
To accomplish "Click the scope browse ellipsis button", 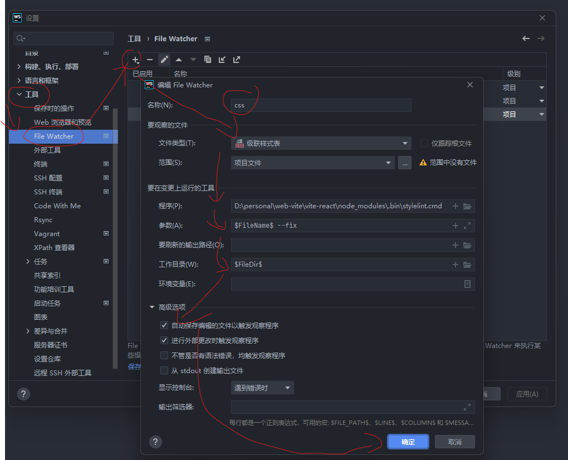I will tap(405, 163).
